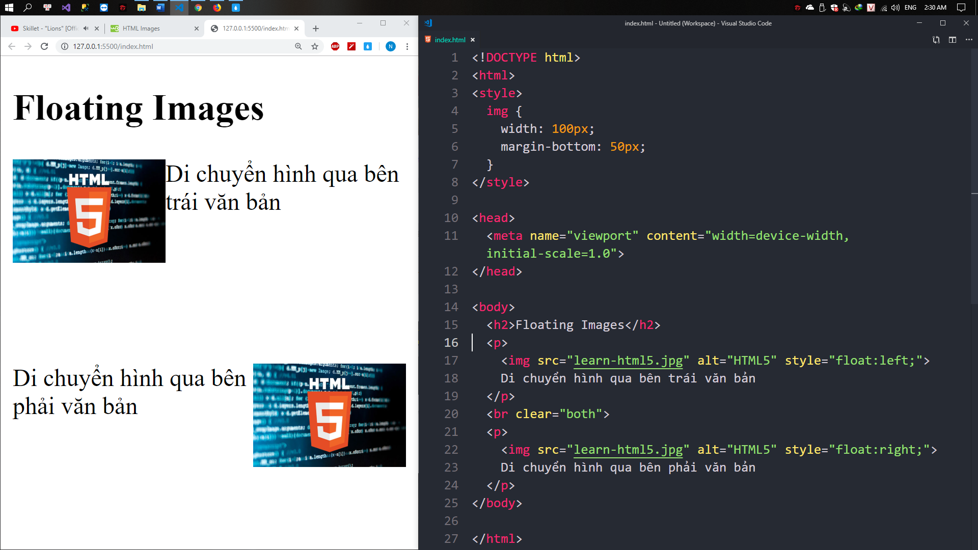This screenshot has width=978, height=550.
Task: Open Chrome three-dot menu
Action: tap(407, 46)
